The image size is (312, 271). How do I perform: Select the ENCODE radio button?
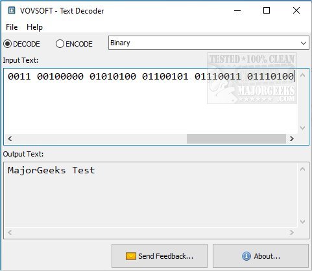[60, 44]
